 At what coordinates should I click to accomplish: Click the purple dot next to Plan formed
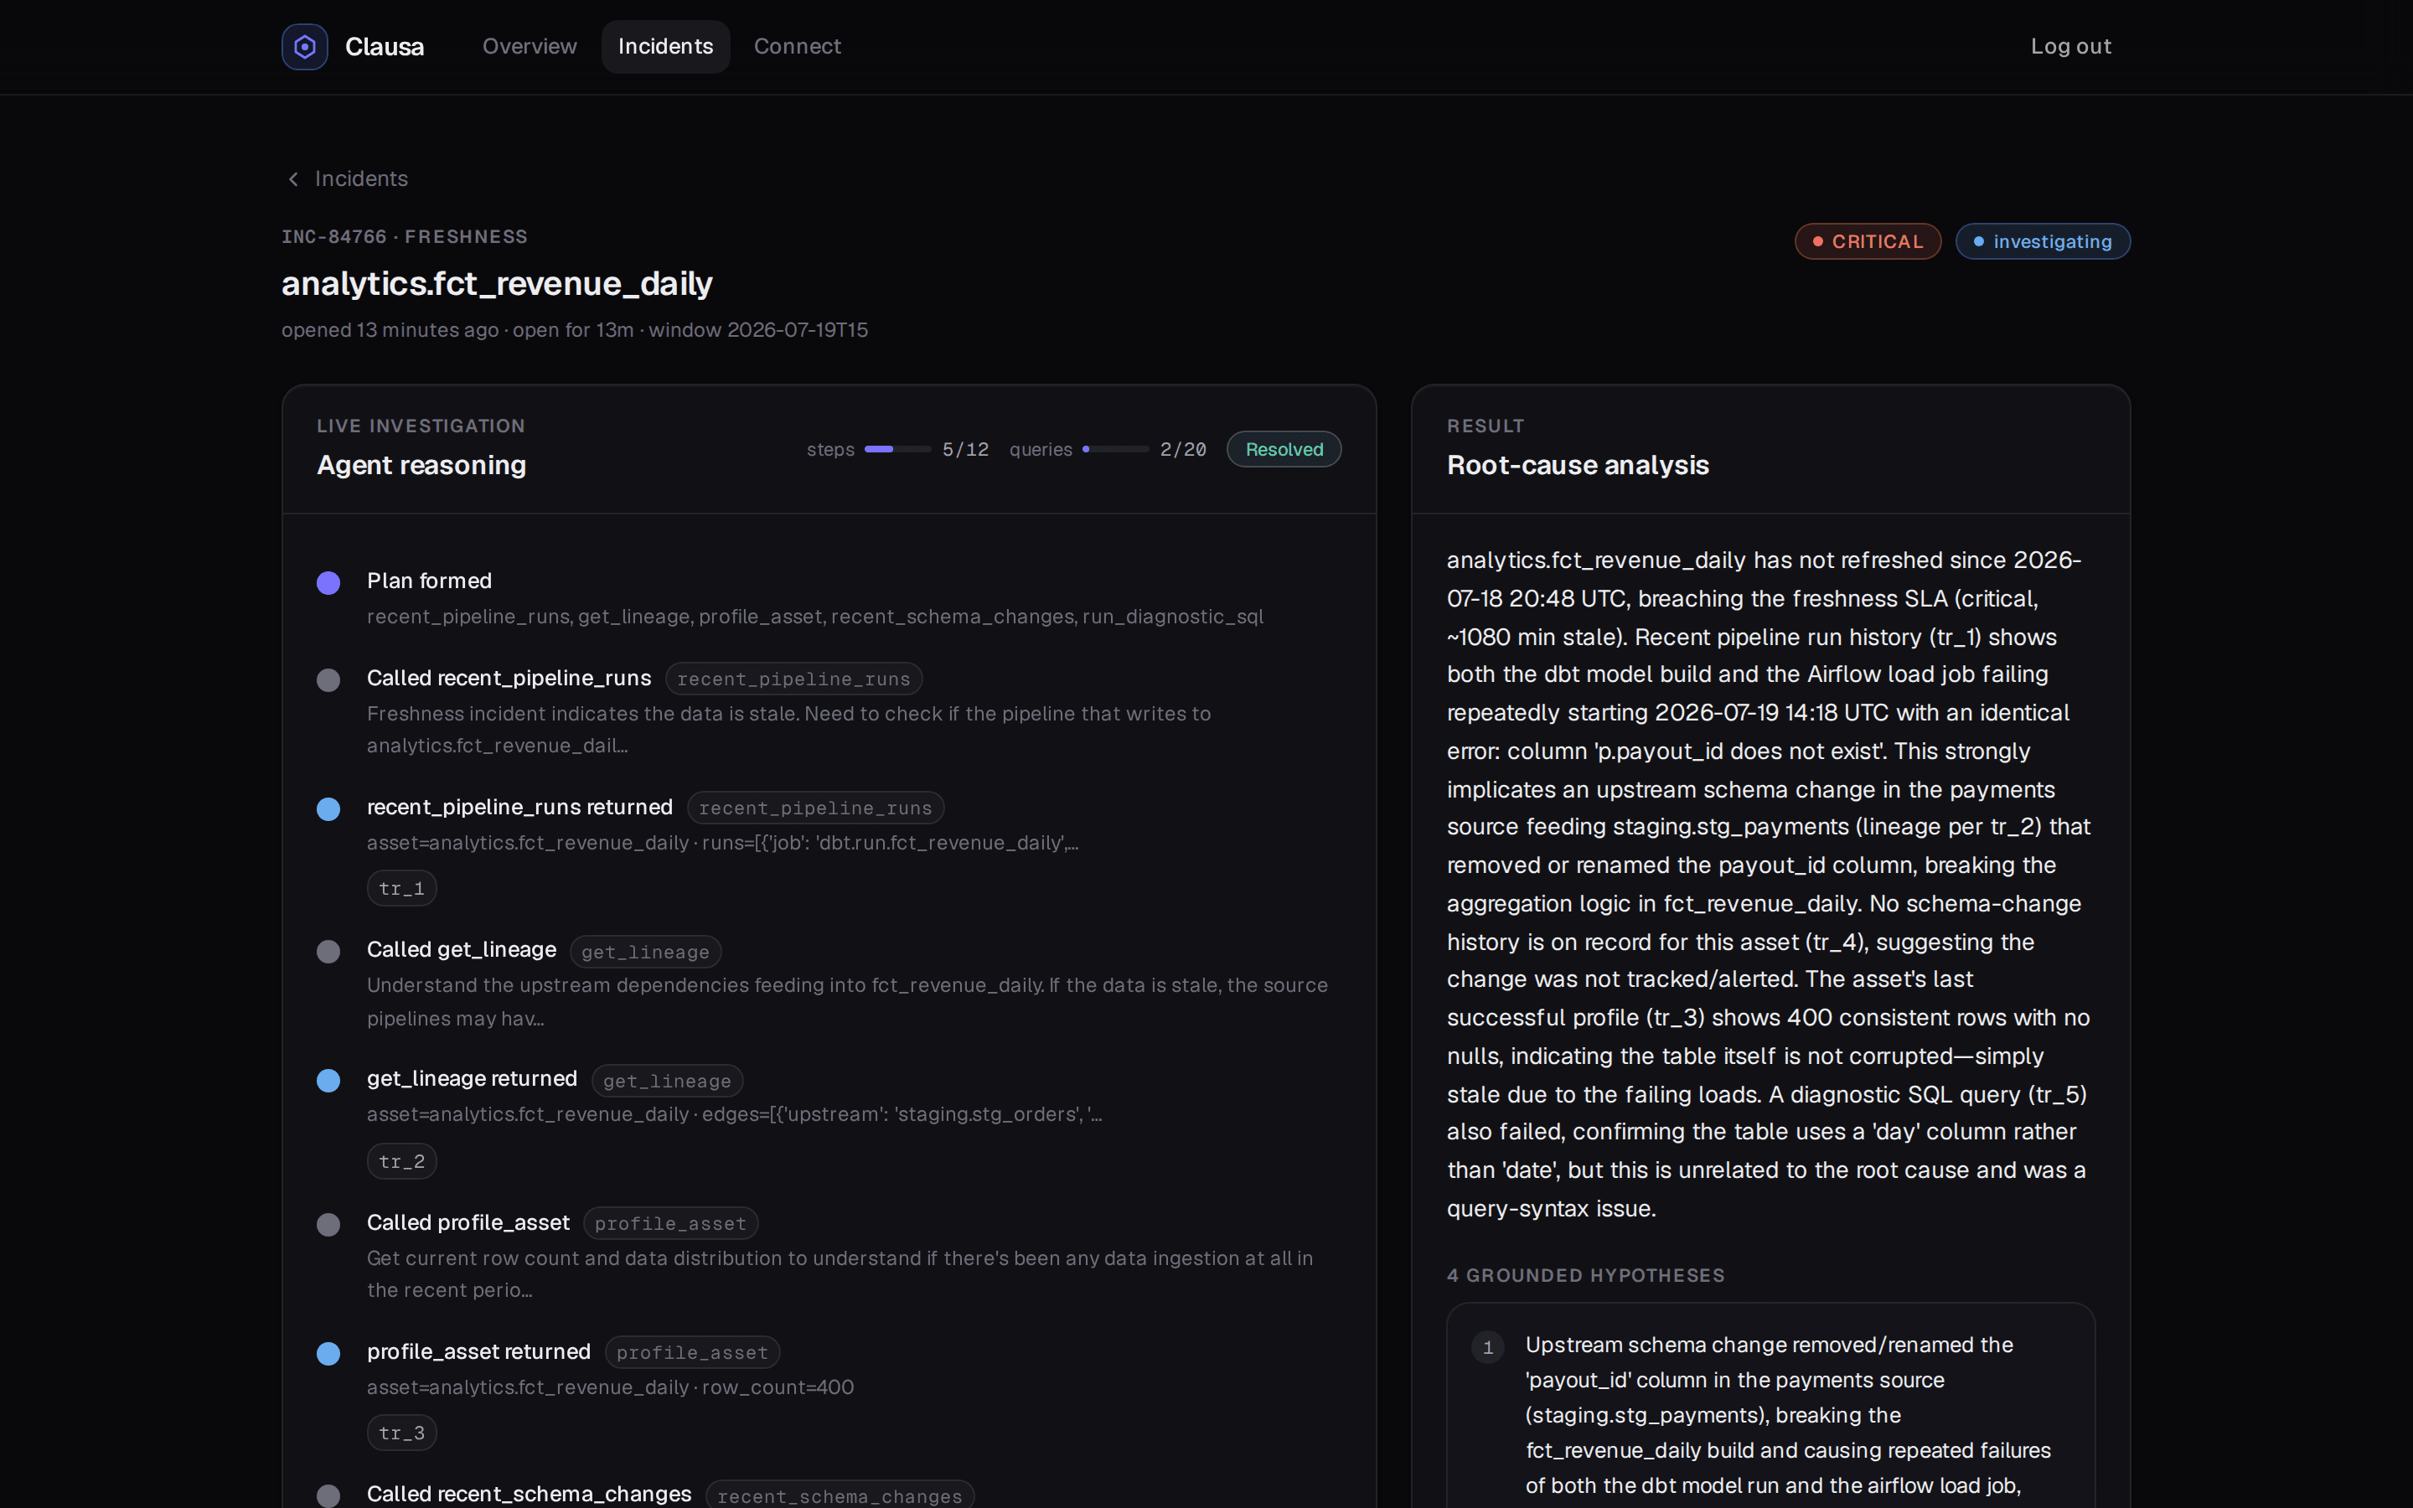tap(328, 582)
